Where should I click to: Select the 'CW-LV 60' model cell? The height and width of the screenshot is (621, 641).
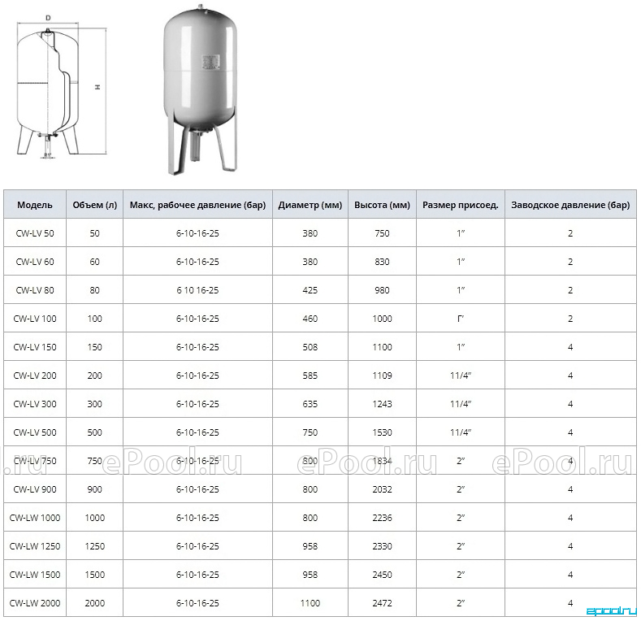coord(35,262)
